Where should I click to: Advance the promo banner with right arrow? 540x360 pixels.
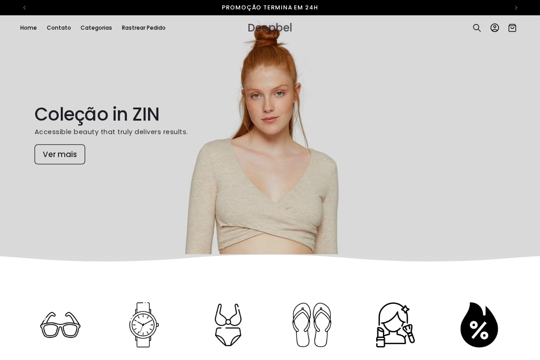(x=516, y=8)
